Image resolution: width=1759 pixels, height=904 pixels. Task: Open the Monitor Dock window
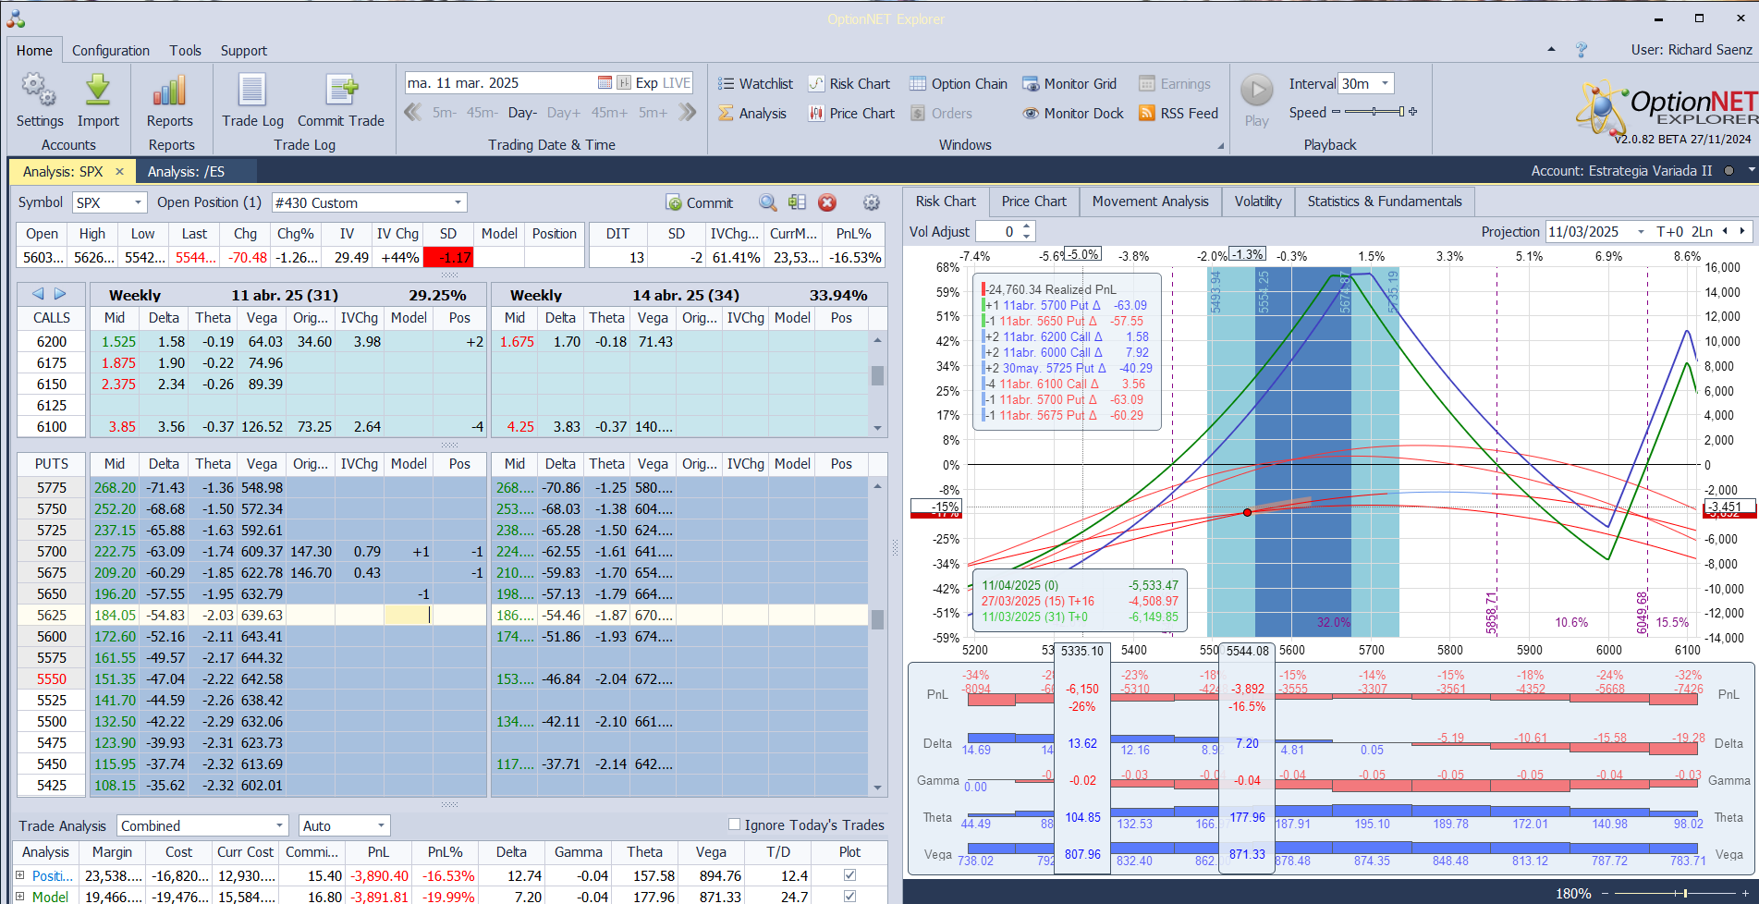[1073, 113]
